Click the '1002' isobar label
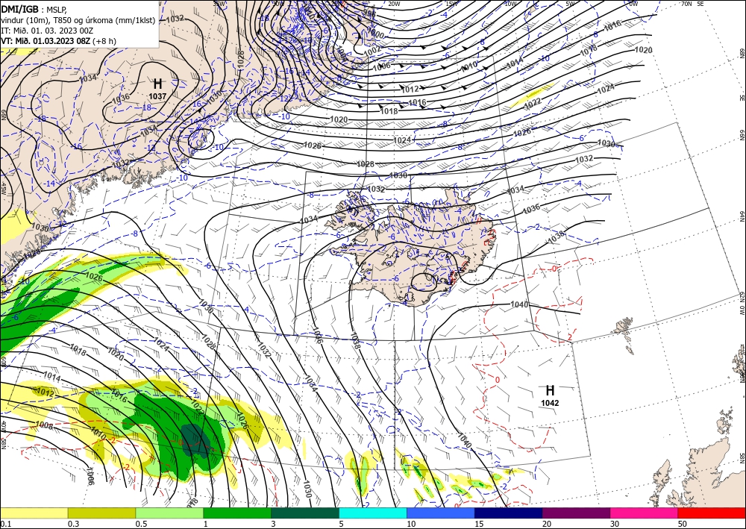Image resolution: width=746 pixels, height=529 pixels. (372, 50)
